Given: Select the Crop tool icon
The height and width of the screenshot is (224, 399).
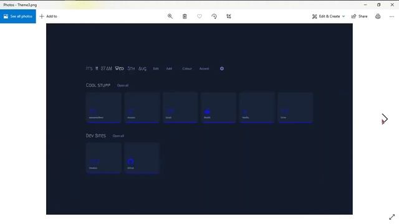Looking at the screenshot, I should [229, 16].
